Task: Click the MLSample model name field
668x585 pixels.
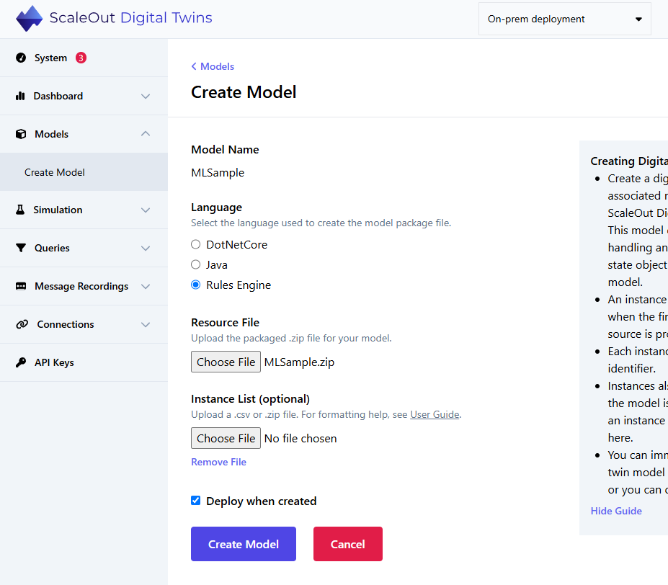Action: [218, 173]
